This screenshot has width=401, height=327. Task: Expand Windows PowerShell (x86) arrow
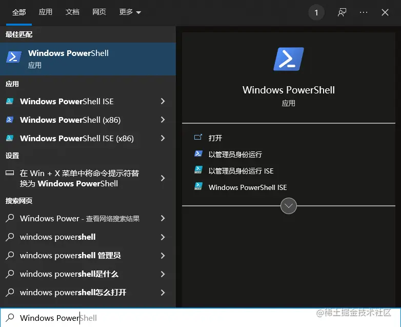(163, 120)
